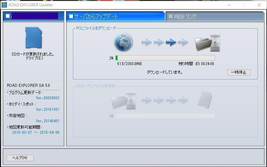Click the SDカードが更新されました。 message
The width and height of the screenshot is (267, 167).
click(x=33, y=54)
